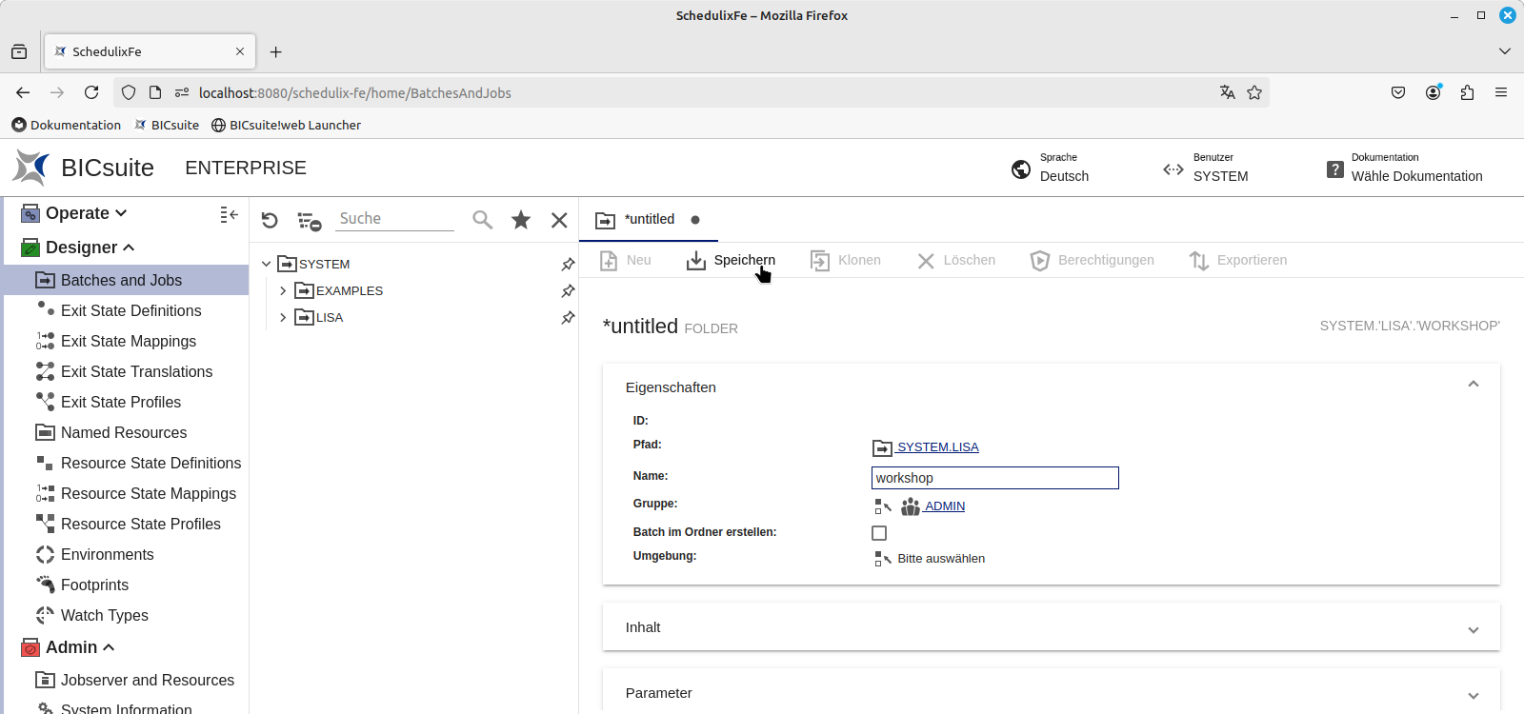Pin the LISA folder

[568, 317]
